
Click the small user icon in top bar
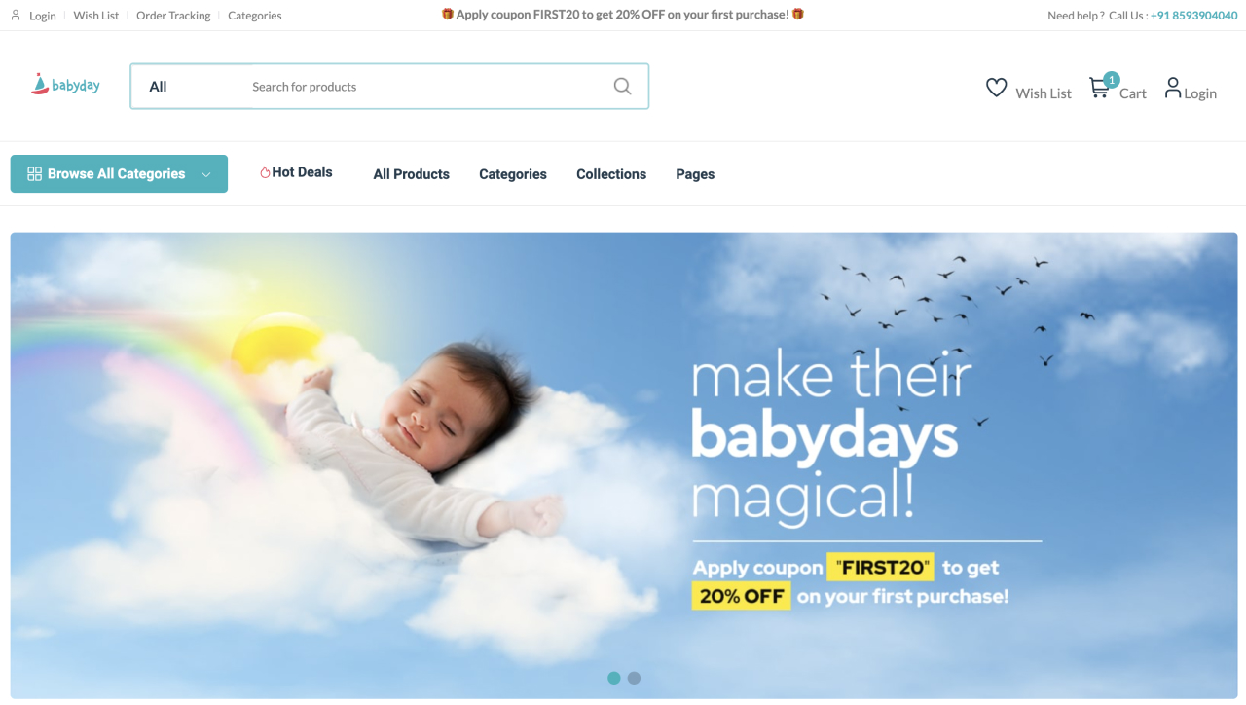(16, 15)
